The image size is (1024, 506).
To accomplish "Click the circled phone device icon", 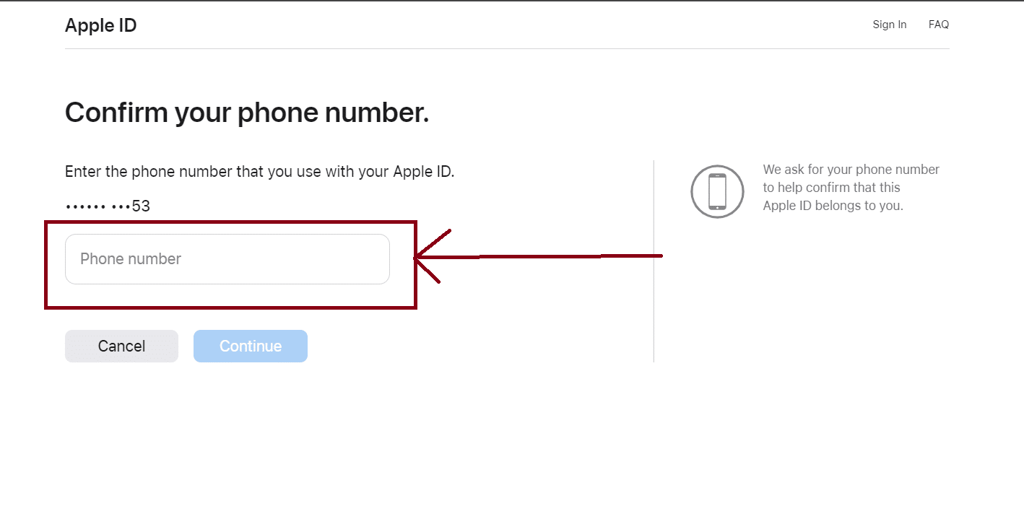I will tap(717, 191).
